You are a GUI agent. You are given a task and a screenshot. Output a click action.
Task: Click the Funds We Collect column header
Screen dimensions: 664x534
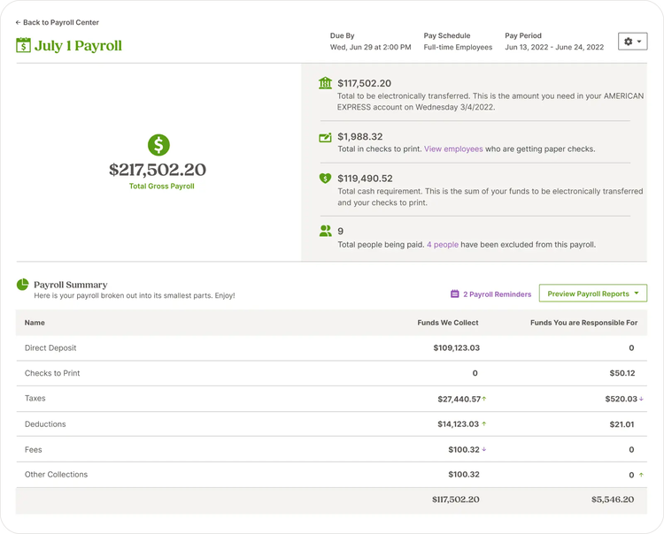click(448, 323)
